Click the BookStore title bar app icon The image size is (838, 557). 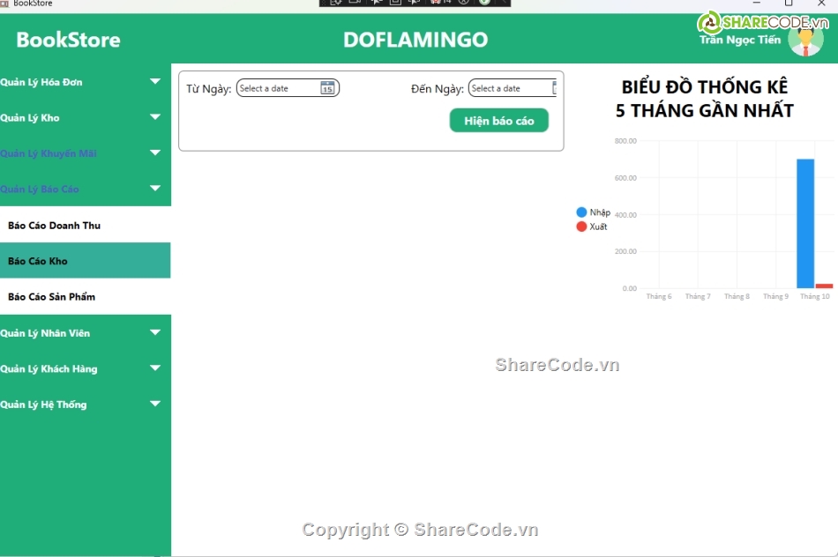[x=5, y=4]
